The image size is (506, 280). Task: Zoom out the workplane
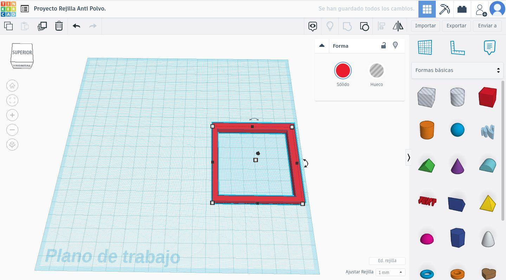coord(12,130)
